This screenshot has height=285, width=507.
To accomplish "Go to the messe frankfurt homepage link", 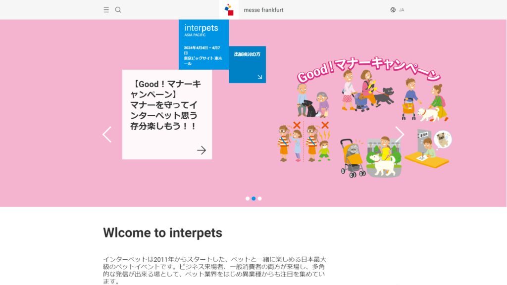I will 263,10.
